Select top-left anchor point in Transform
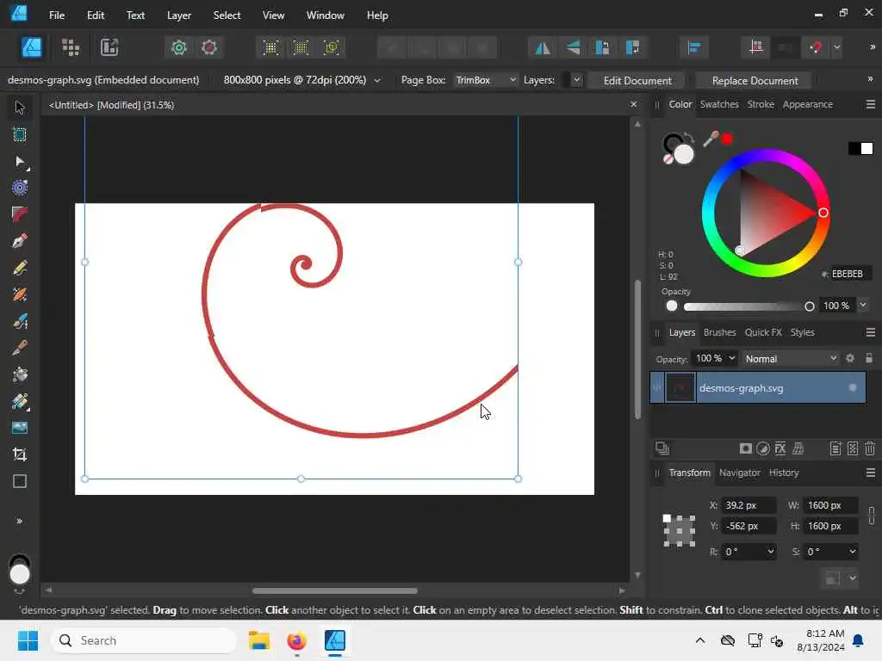 click(668, 518)
